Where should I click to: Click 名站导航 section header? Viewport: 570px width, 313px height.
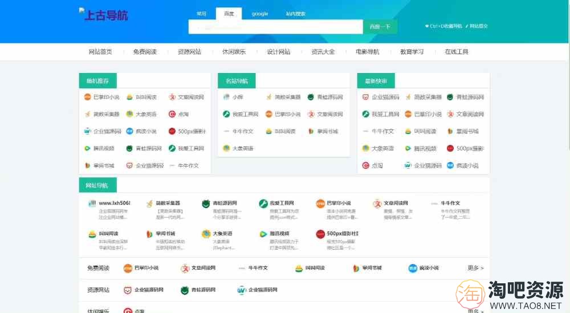237,81
